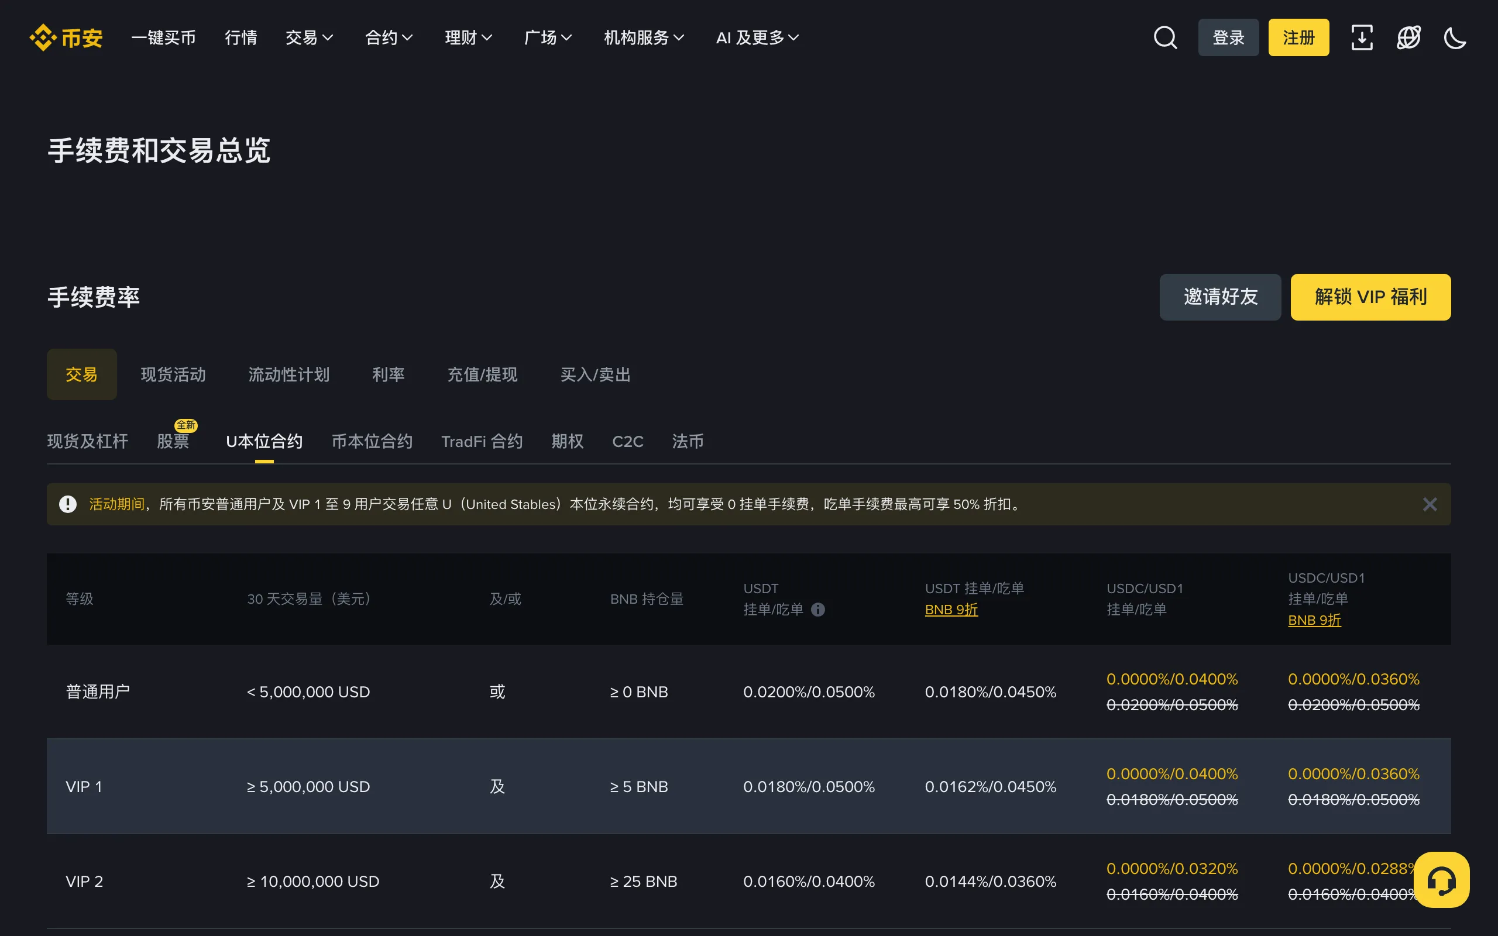This screenshot has height=936, width=1498.
Task: Open 一键买币 in the navbar
Action: pos(163,38)
